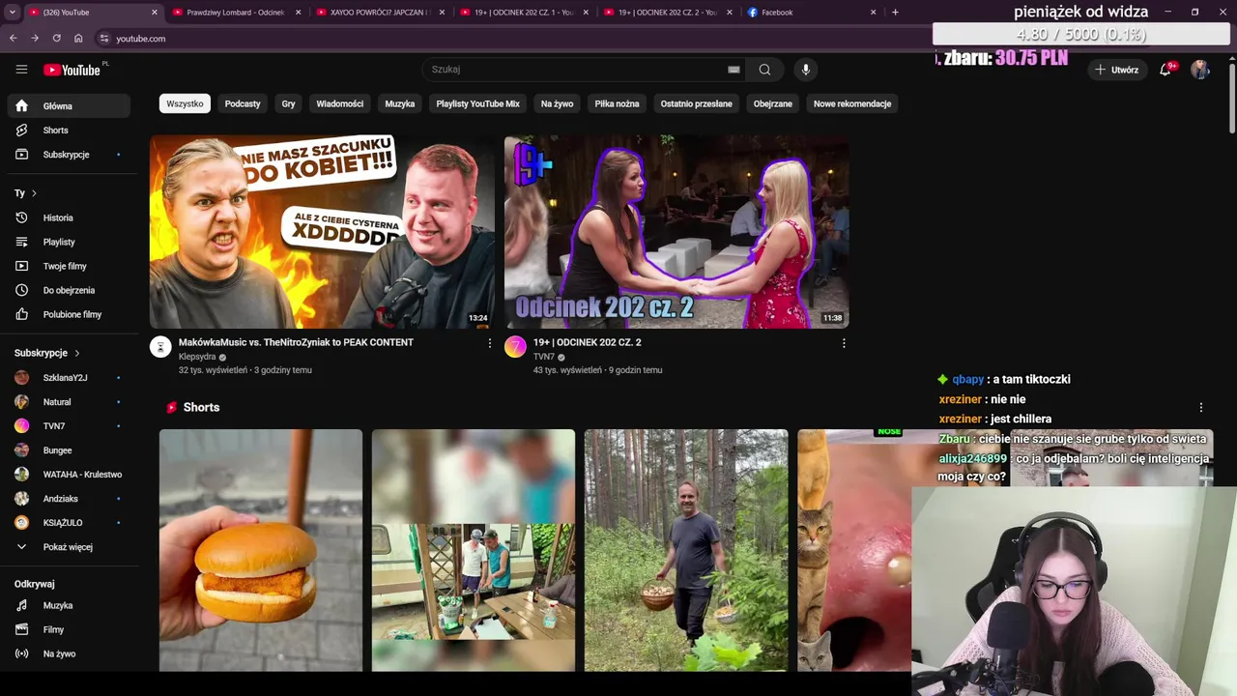This screenshot has width=1237, height=696.
Task: Open chat overlay three-dot menu
Action: [1201, 408]
